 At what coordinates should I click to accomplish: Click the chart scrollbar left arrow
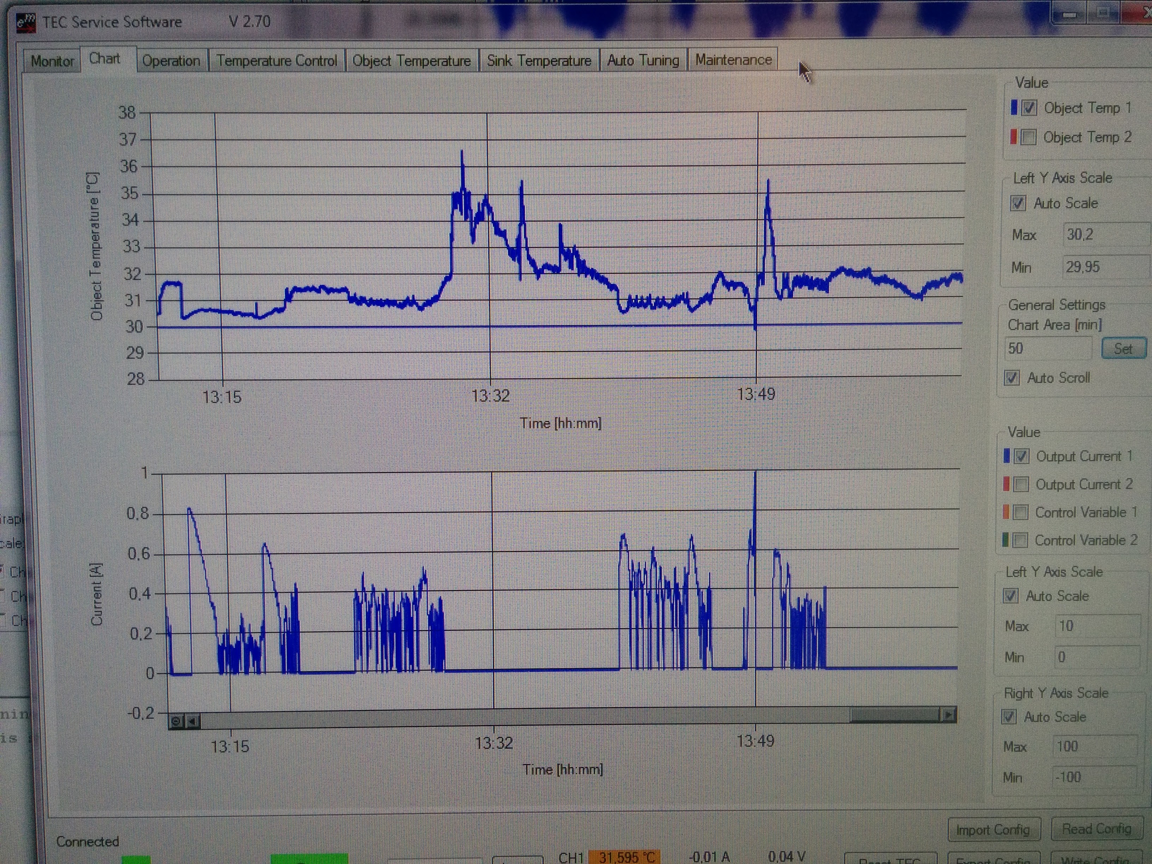coord(192,721)
